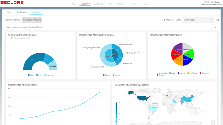Click the Brazil region on the map
This screenshot has width=223, height=125.
click(153, 110)
